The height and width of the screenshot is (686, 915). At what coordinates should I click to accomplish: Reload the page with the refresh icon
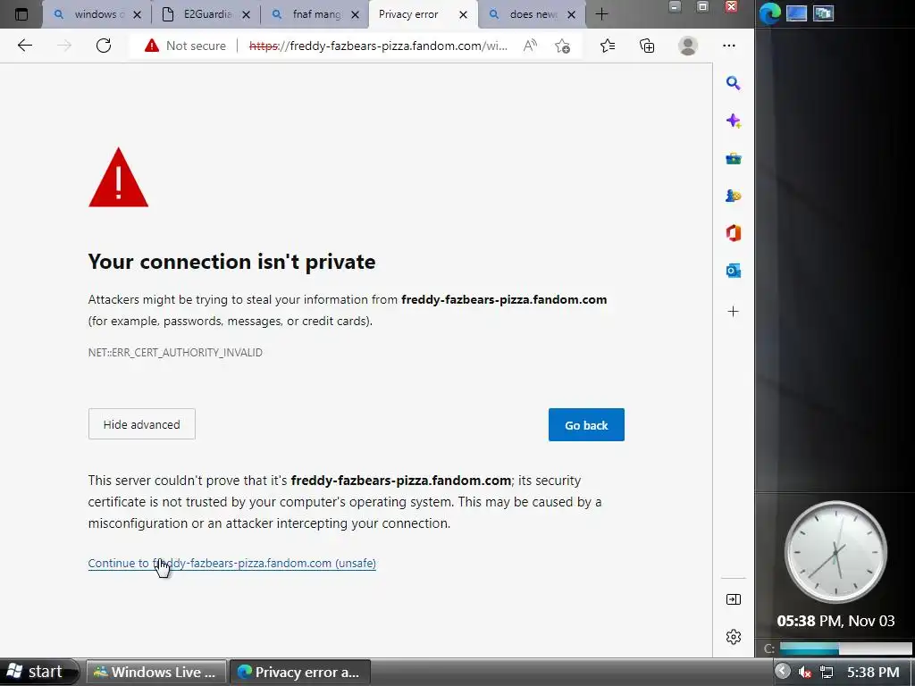[104, 46]
